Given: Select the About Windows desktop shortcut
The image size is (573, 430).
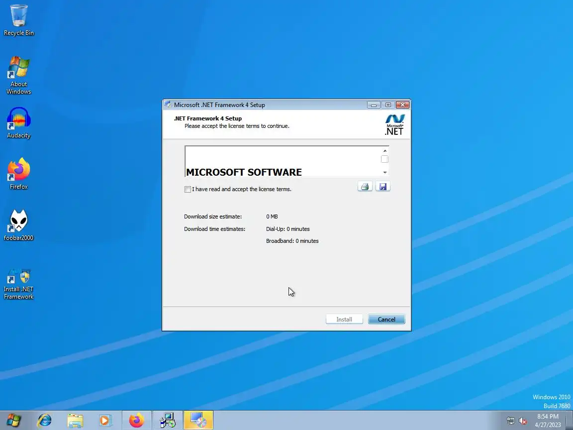Looking at the screenshot, I should [18, 75].
